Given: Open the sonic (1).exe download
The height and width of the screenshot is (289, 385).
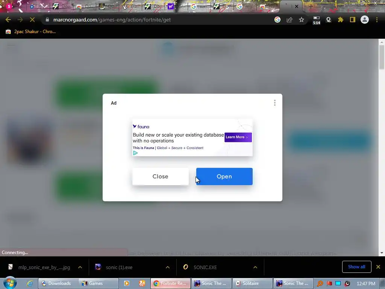Looking at the screenshot, I should [114, 267].
